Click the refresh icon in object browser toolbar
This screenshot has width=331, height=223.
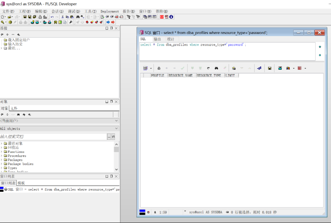[x=2, y=115]
